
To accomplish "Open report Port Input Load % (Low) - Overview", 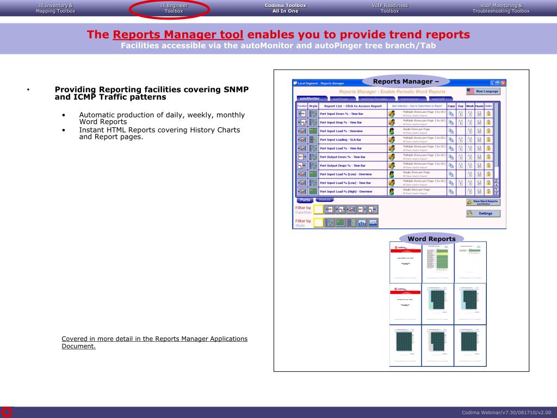I will 345,174.
